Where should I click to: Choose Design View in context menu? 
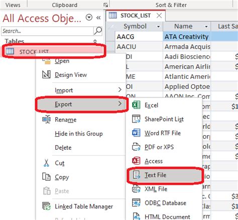coord(71,75)
